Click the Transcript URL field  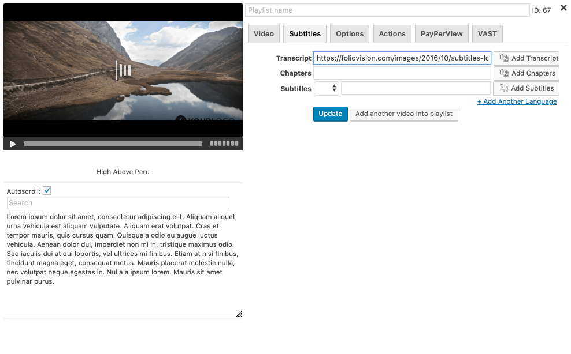coord(402,58)
